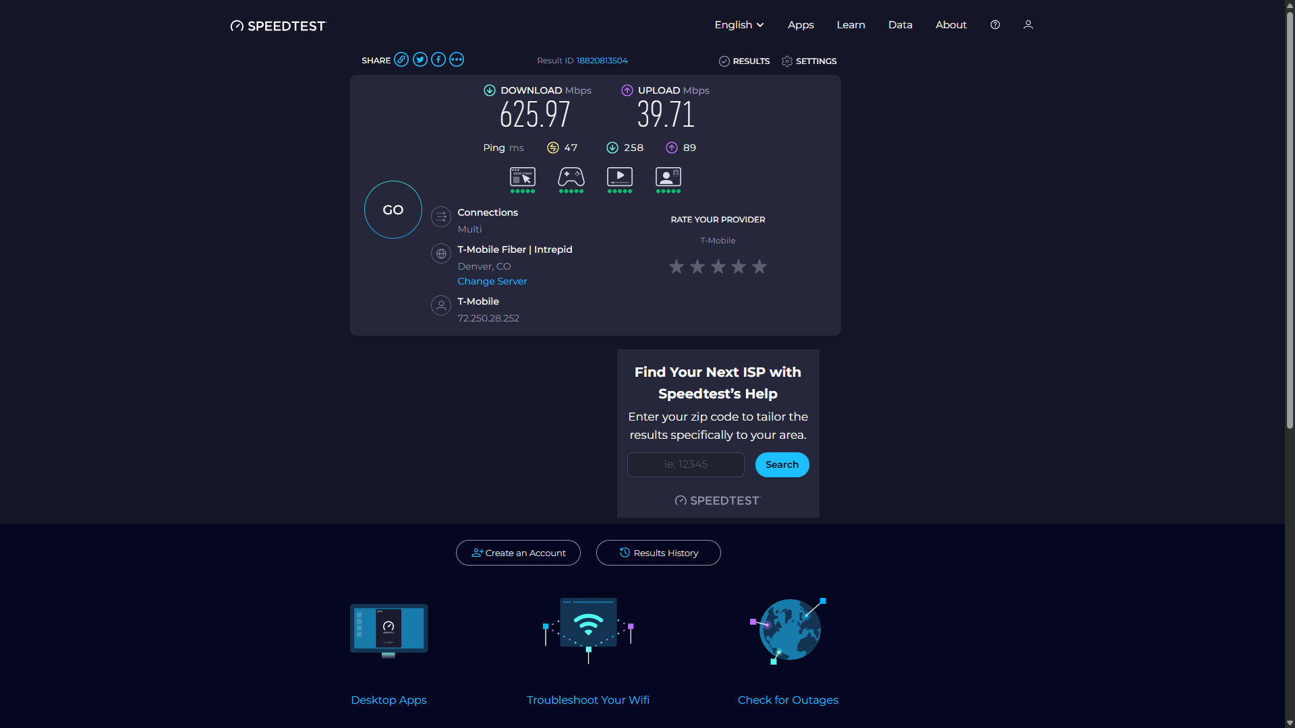Viewport: 1295px width, 728px height.
Task: Click the zip code input field
Action: pos(685,464)
